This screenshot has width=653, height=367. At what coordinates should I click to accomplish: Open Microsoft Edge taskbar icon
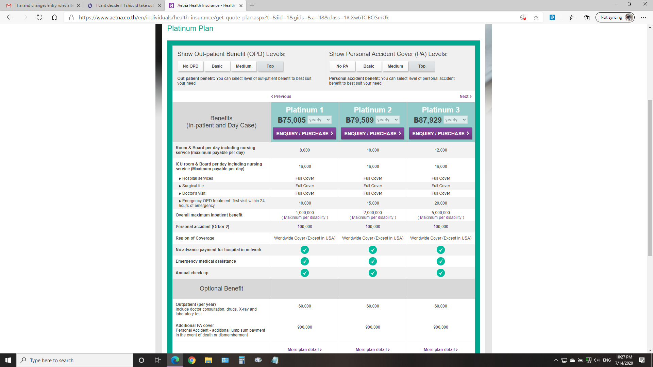175,360
